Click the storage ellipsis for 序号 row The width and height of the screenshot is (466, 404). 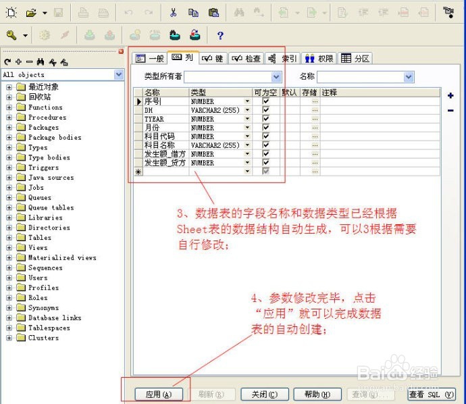[x=315, y=101]
